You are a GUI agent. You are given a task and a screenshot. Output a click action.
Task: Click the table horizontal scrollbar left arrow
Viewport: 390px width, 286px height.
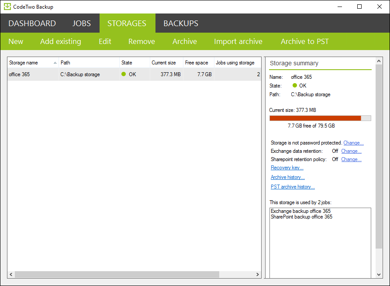click(x=11, y=274)
